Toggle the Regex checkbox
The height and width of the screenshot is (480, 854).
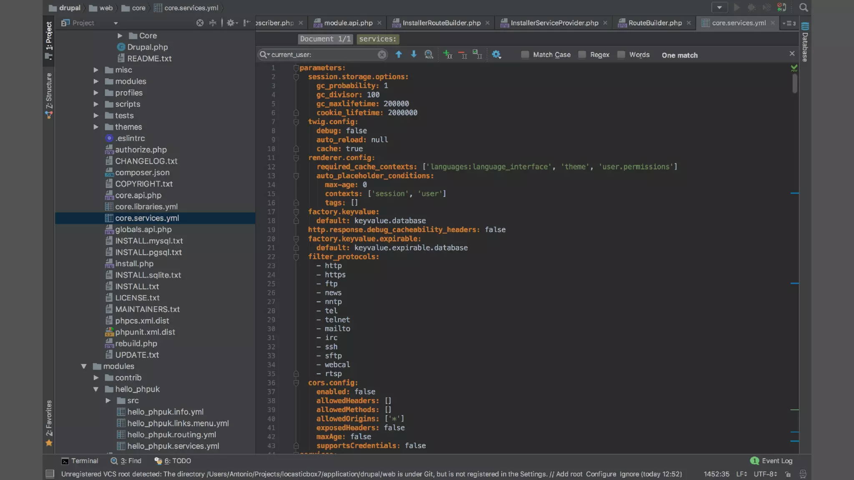tap(582, 55)
